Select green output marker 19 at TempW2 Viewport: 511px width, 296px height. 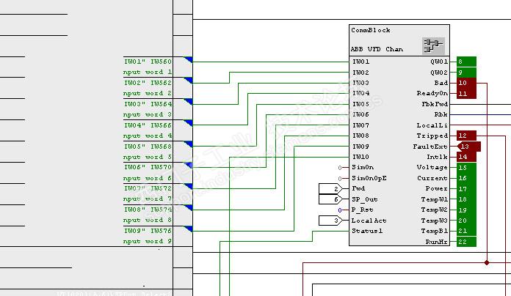[x=466, y=210]
